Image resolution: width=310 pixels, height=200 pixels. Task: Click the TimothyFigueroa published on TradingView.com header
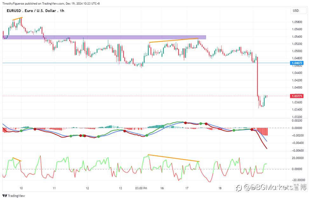51,3
